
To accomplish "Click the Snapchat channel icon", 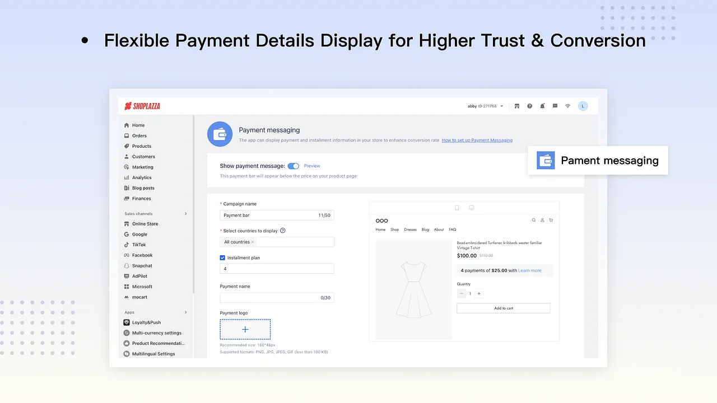I will pyautogui.click(x=127, y=265).
